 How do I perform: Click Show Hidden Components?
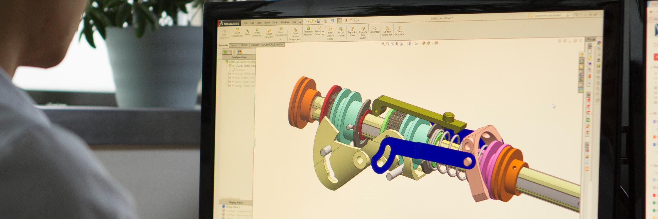(295, 34)
